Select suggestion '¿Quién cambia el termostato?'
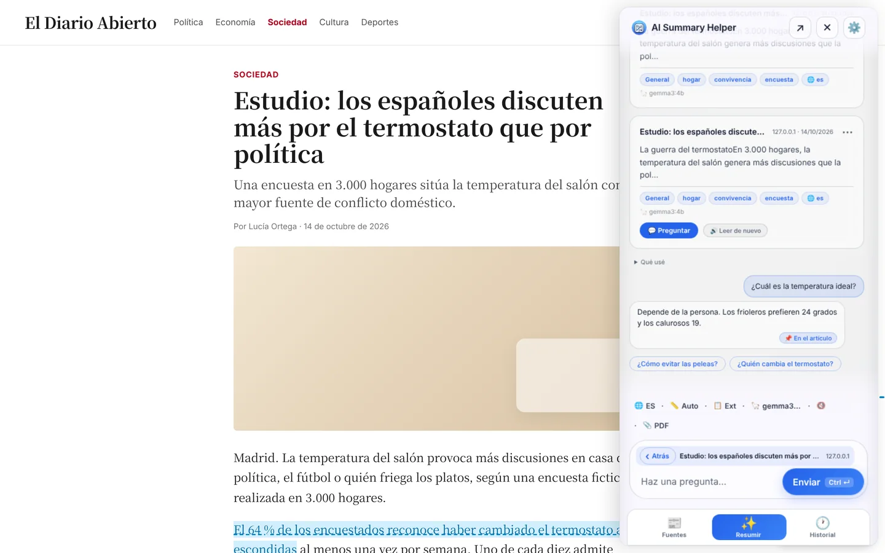Screen dimensions: 885x553 click(x=785, y=364)
